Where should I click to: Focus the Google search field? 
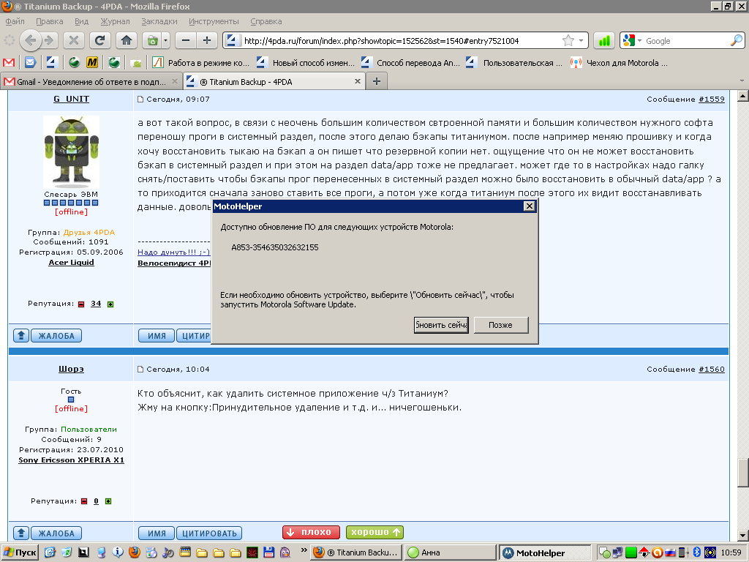[x=686, y=41]
